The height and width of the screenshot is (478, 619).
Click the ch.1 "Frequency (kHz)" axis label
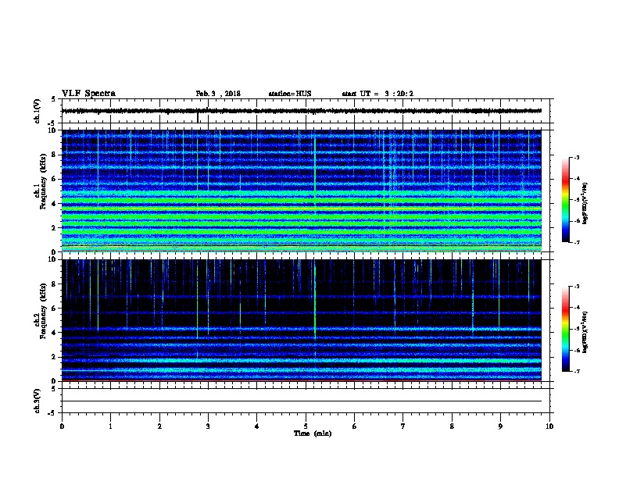click(43, 181)
